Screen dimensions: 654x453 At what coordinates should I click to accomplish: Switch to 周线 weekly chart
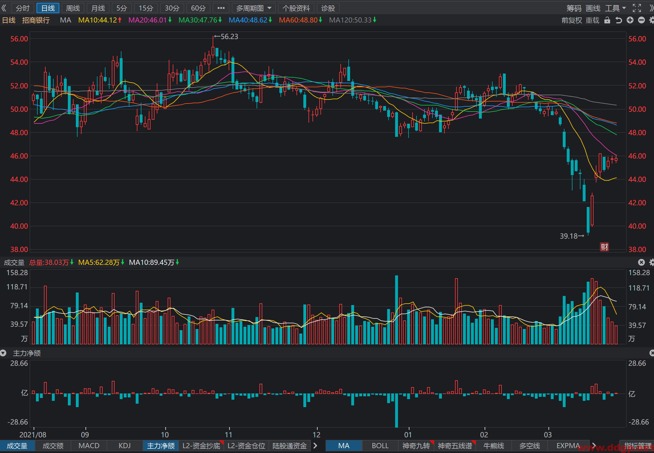73,8
